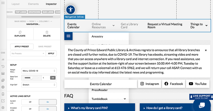The height and width of the screenshot is (111, 213).
Task: Click Events Calendar in the navigation bar
Action: [73, 26]
